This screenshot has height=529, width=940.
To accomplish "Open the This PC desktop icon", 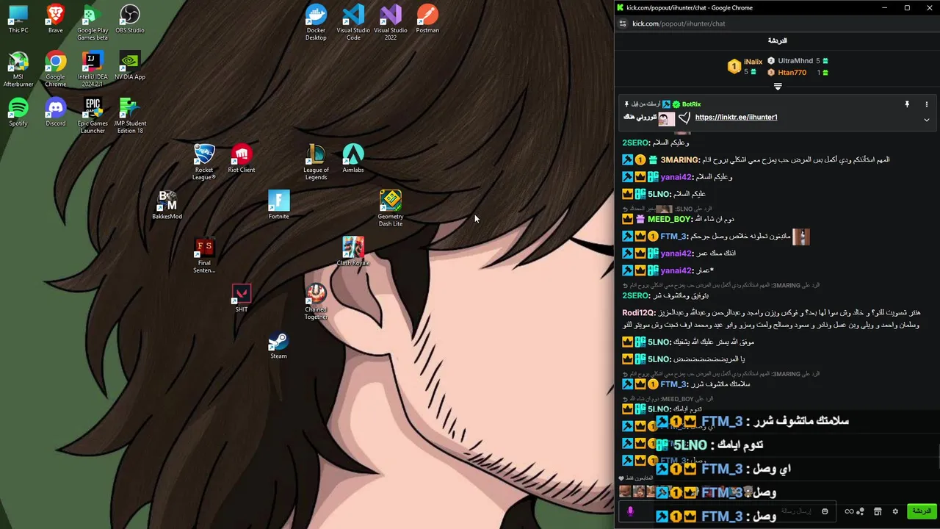I will tap(18, 19).
